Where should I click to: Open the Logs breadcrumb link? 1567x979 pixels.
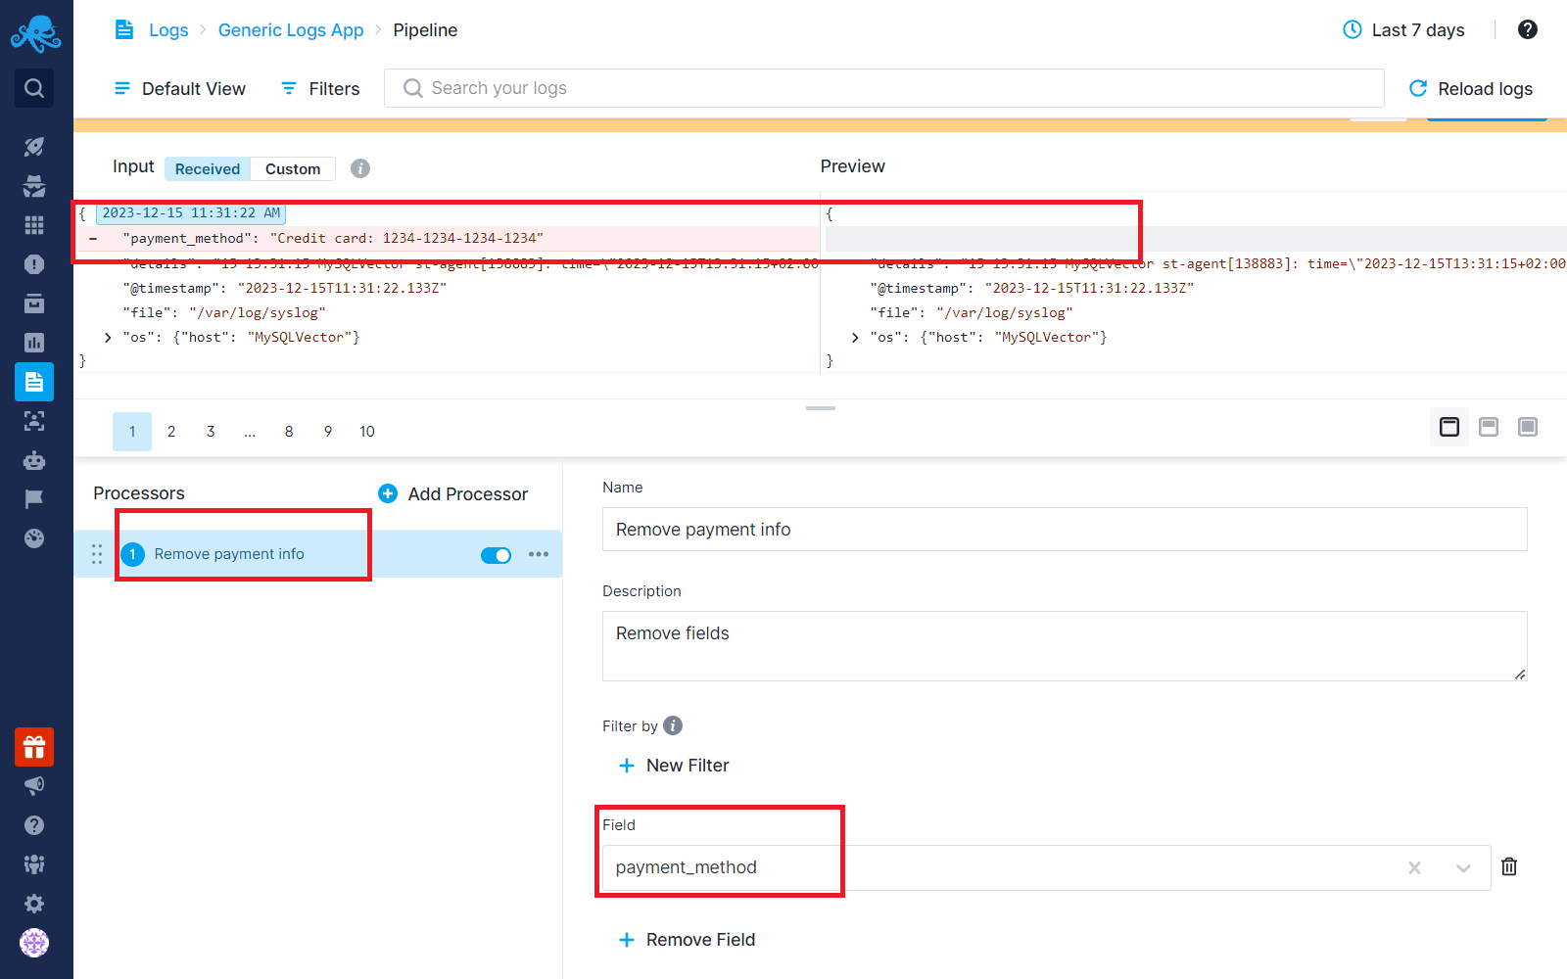click(x=168, y=30)
